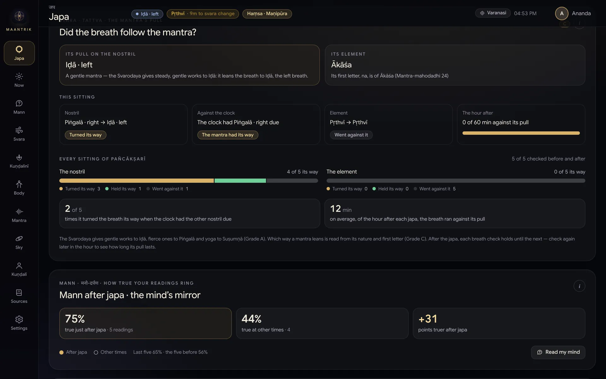The image size is (606, 379).
Task: Open the Japa sidebar section
Action: 19,53
